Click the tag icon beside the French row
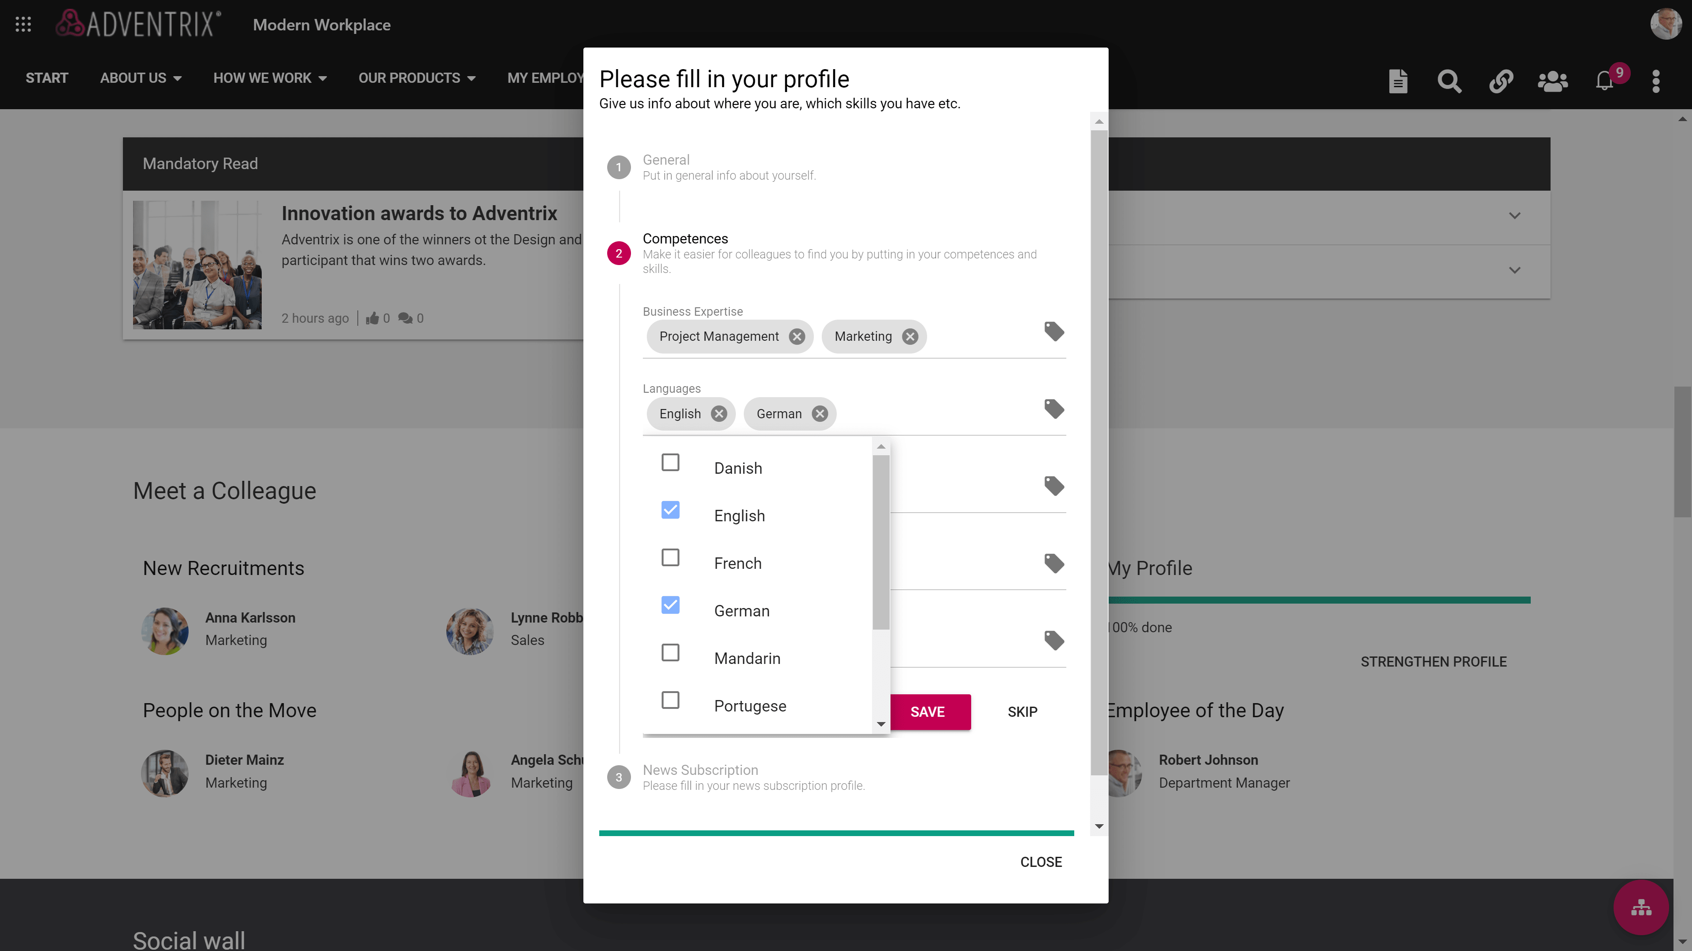 (1054, 563)
